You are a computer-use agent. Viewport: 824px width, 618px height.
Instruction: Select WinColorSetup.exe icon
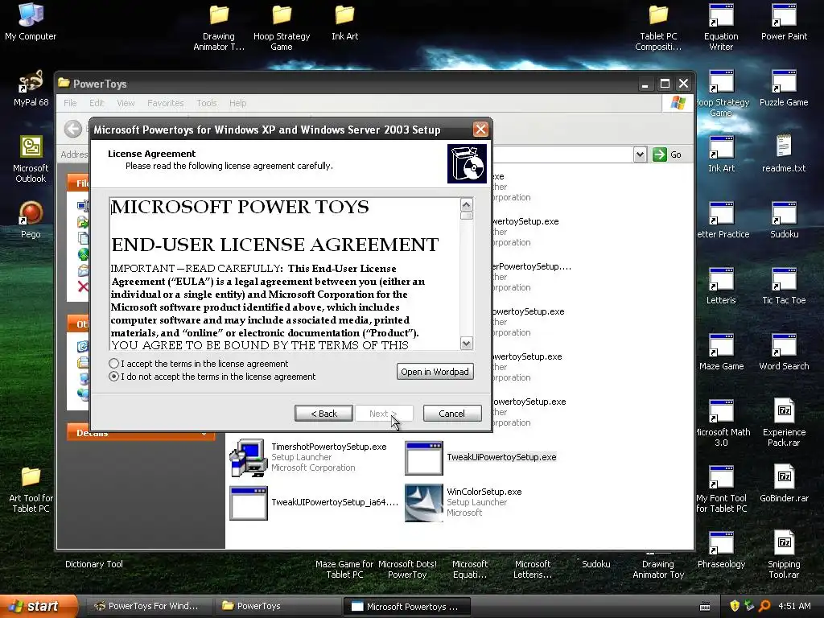(x=423, y=503)
